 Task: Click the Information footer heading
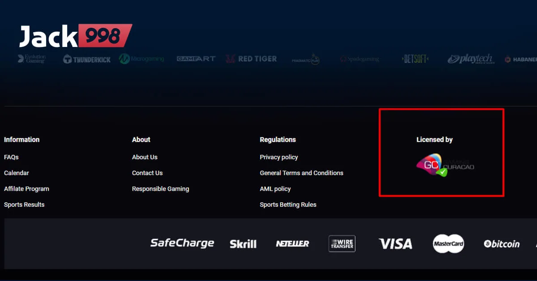pos(21,140)
